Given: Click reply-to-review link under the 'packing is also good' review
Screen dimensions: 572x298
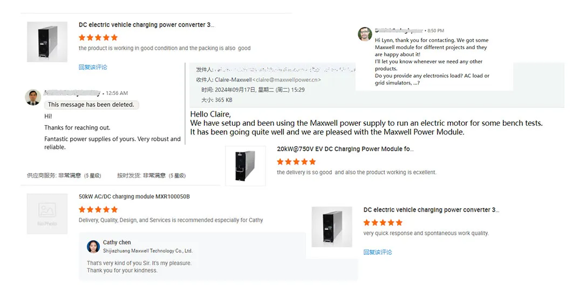Looking at the screenshot, I should 93,67.
